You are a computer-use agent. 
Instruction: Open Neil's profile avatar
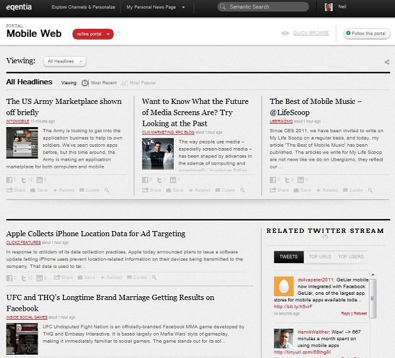coord(329,7)
